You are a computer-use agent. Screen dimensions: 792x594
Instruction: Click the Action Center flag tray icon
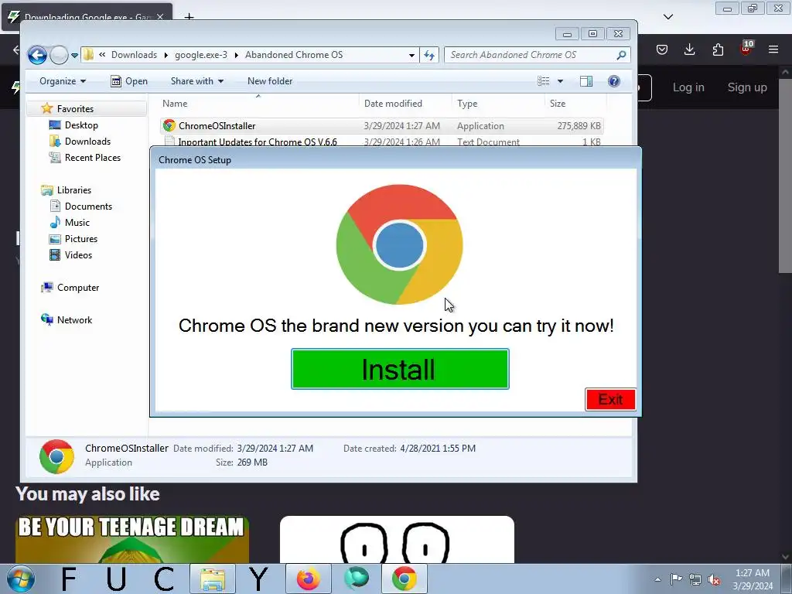676,579
